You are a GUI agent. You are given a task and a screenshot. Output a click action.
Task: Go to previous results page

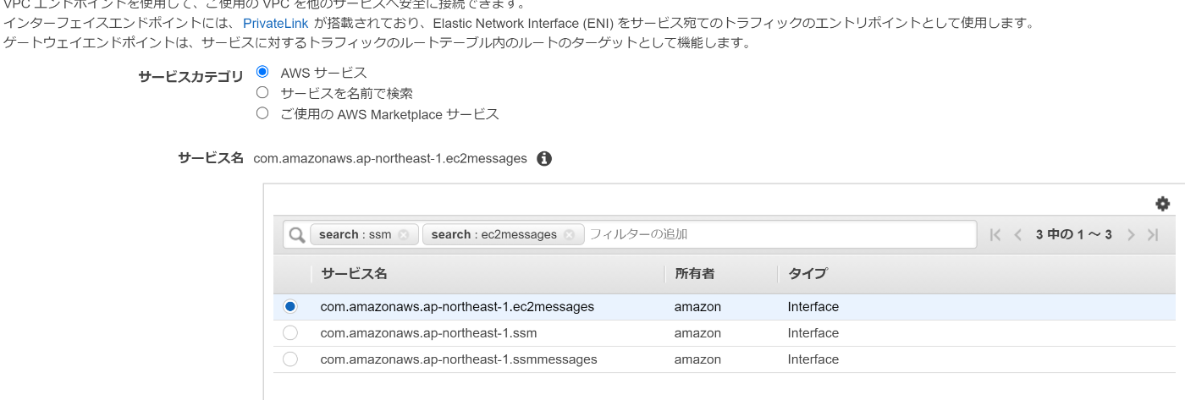point(1018,235)
